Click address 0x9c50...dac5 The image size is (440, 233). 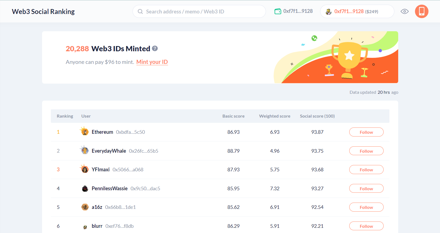(x=145, y=189)
